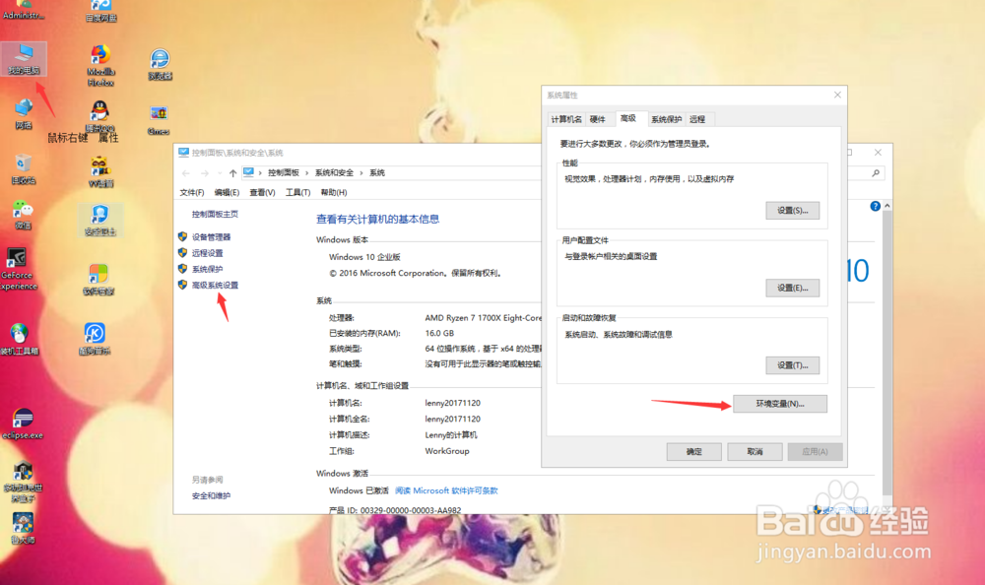This screenshot has height=585, width=985.
Task: Click the 环境变量(N) button
Action: click(x=779, y=404)
